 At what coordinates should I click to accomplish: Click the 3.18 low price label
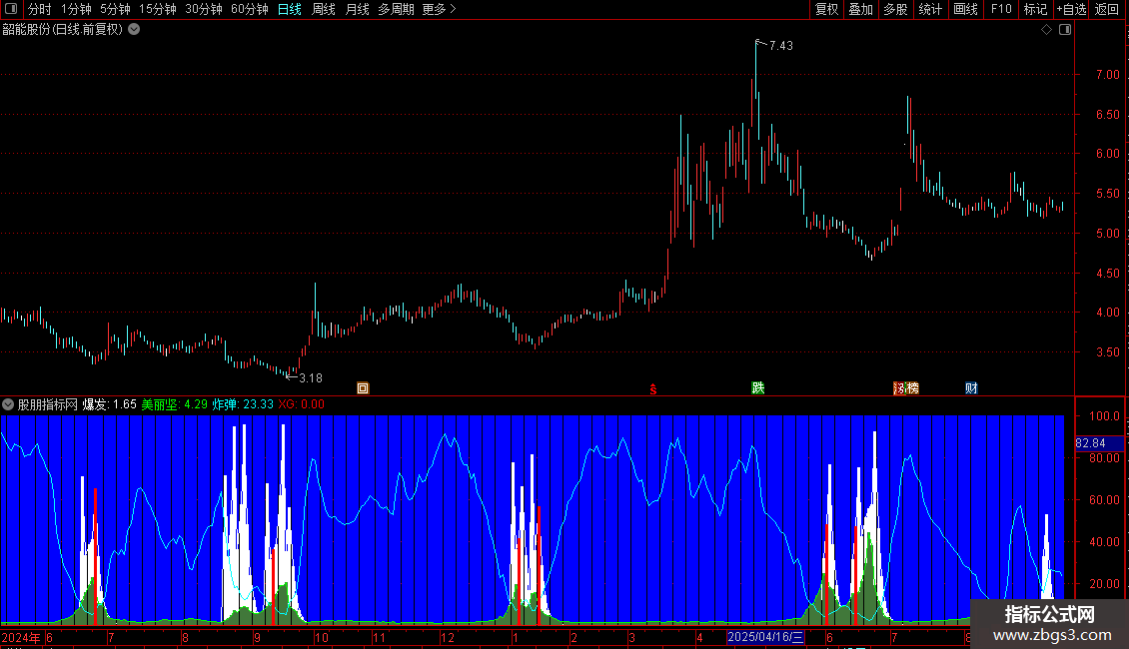311,378
